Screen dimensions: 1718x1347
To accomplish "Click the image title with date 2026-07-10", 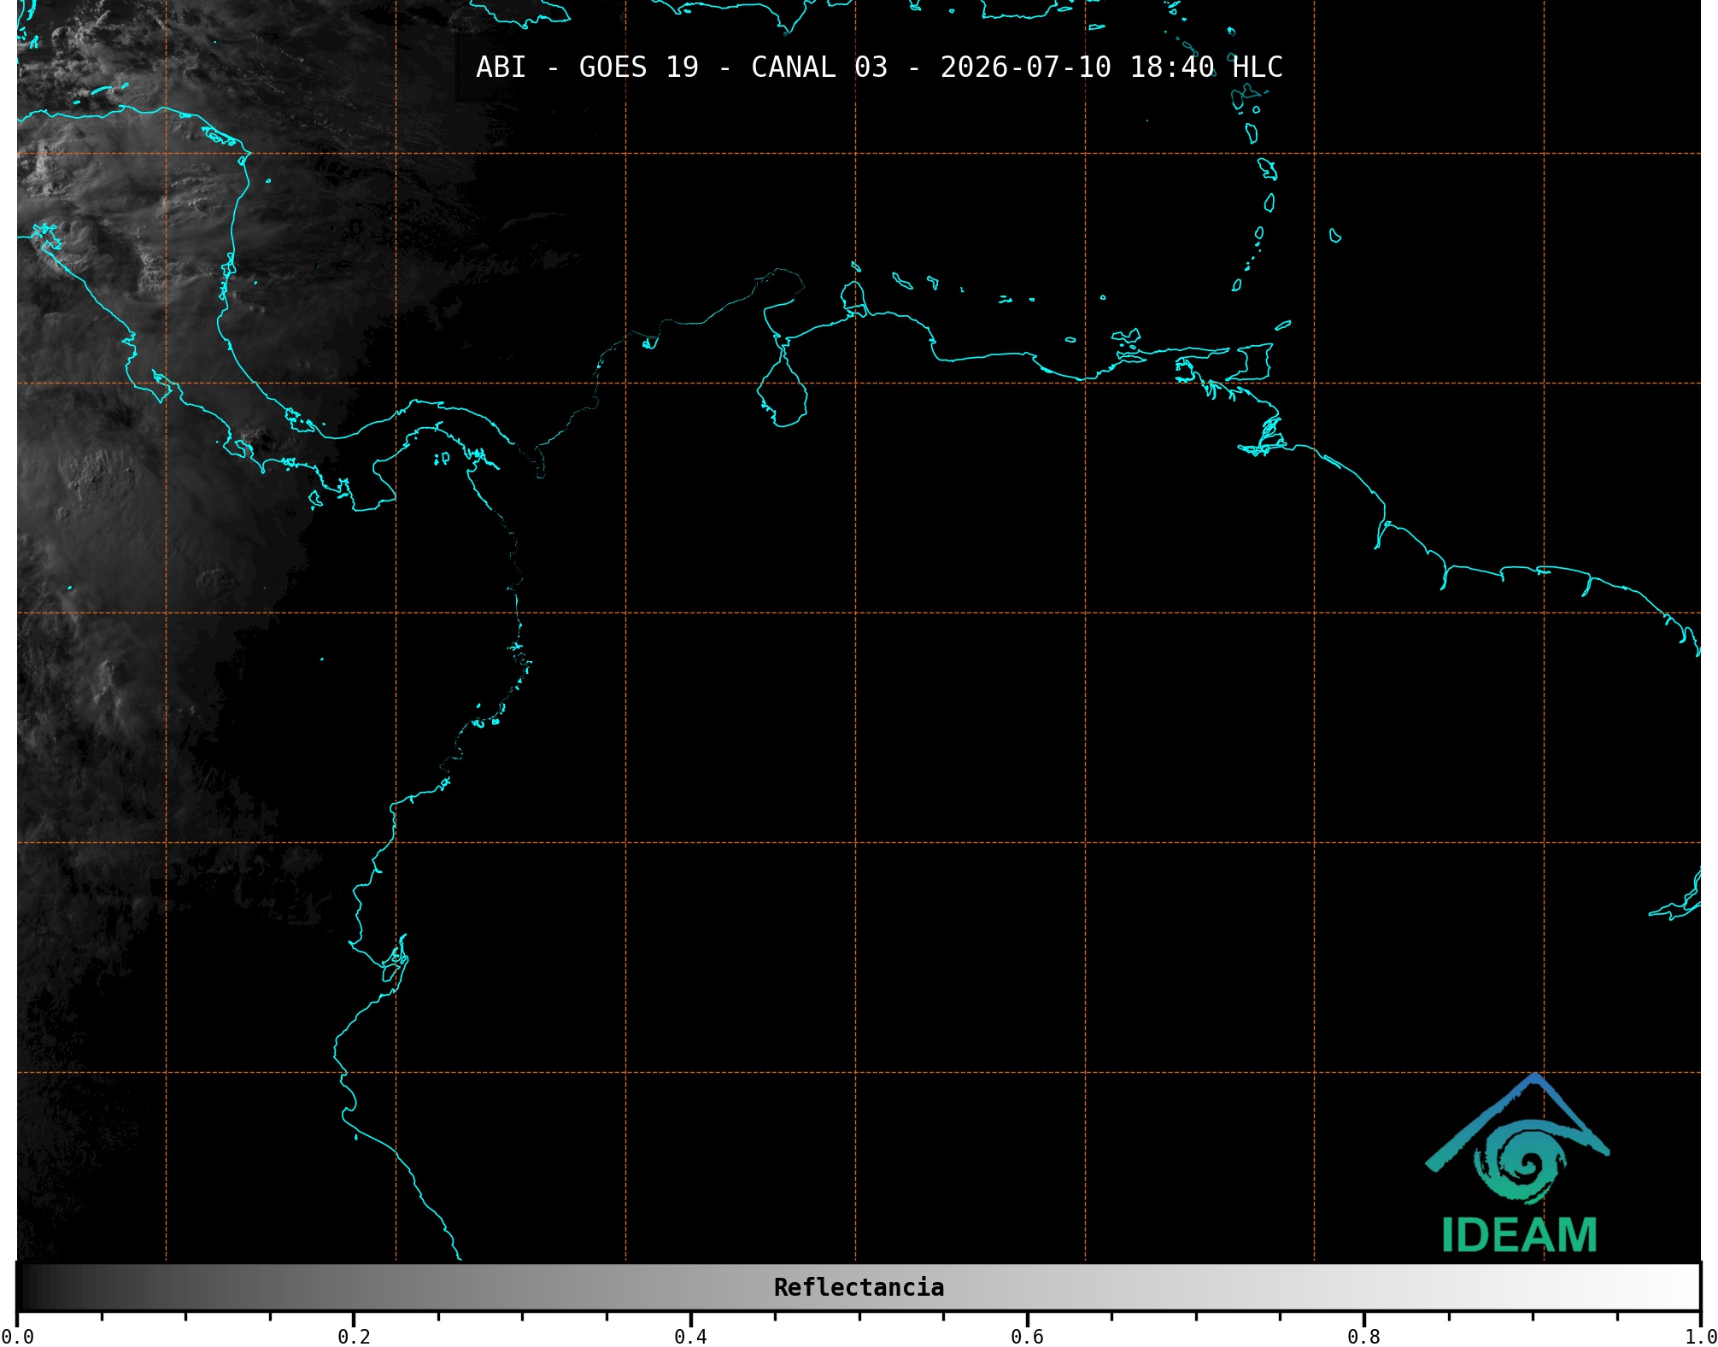I will pyautogui.click(x=879, y=67).
